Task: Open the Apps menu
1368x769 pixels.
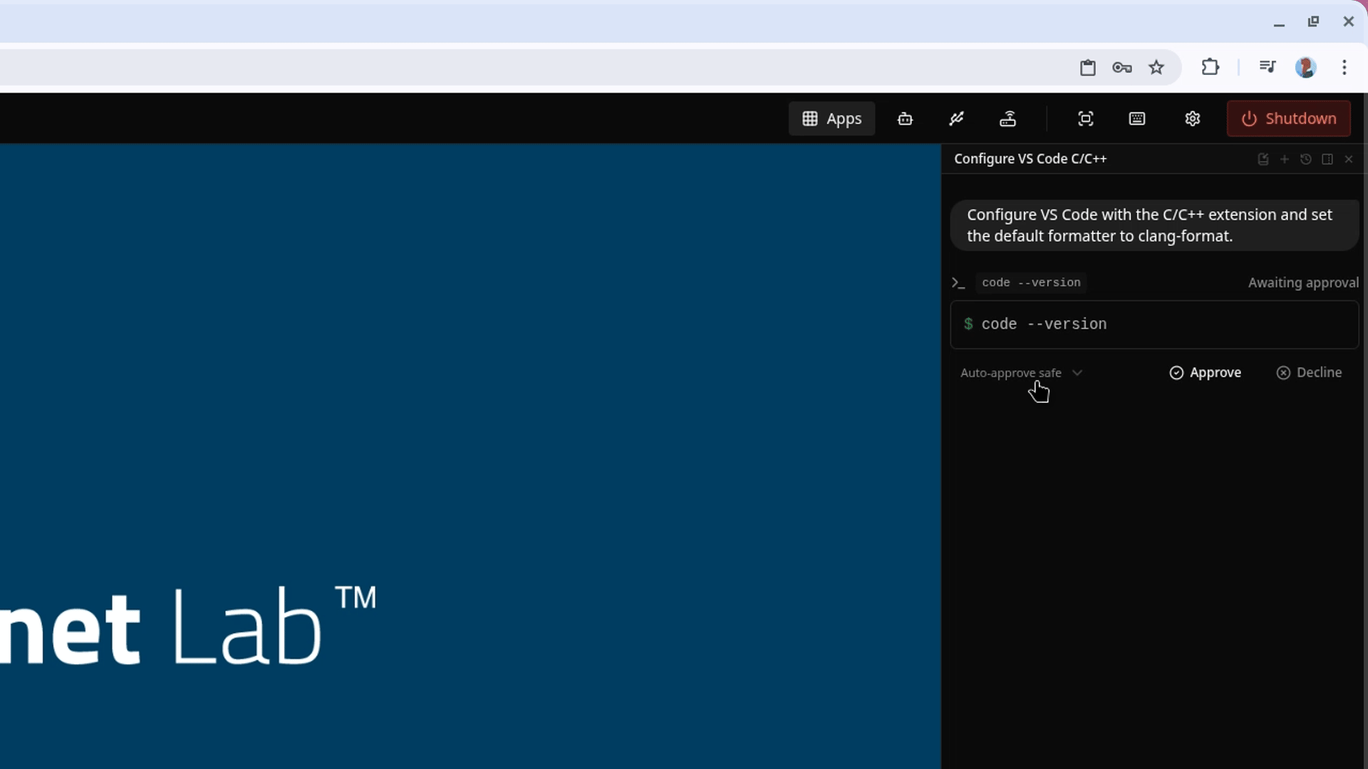Action: click(831, 119)
